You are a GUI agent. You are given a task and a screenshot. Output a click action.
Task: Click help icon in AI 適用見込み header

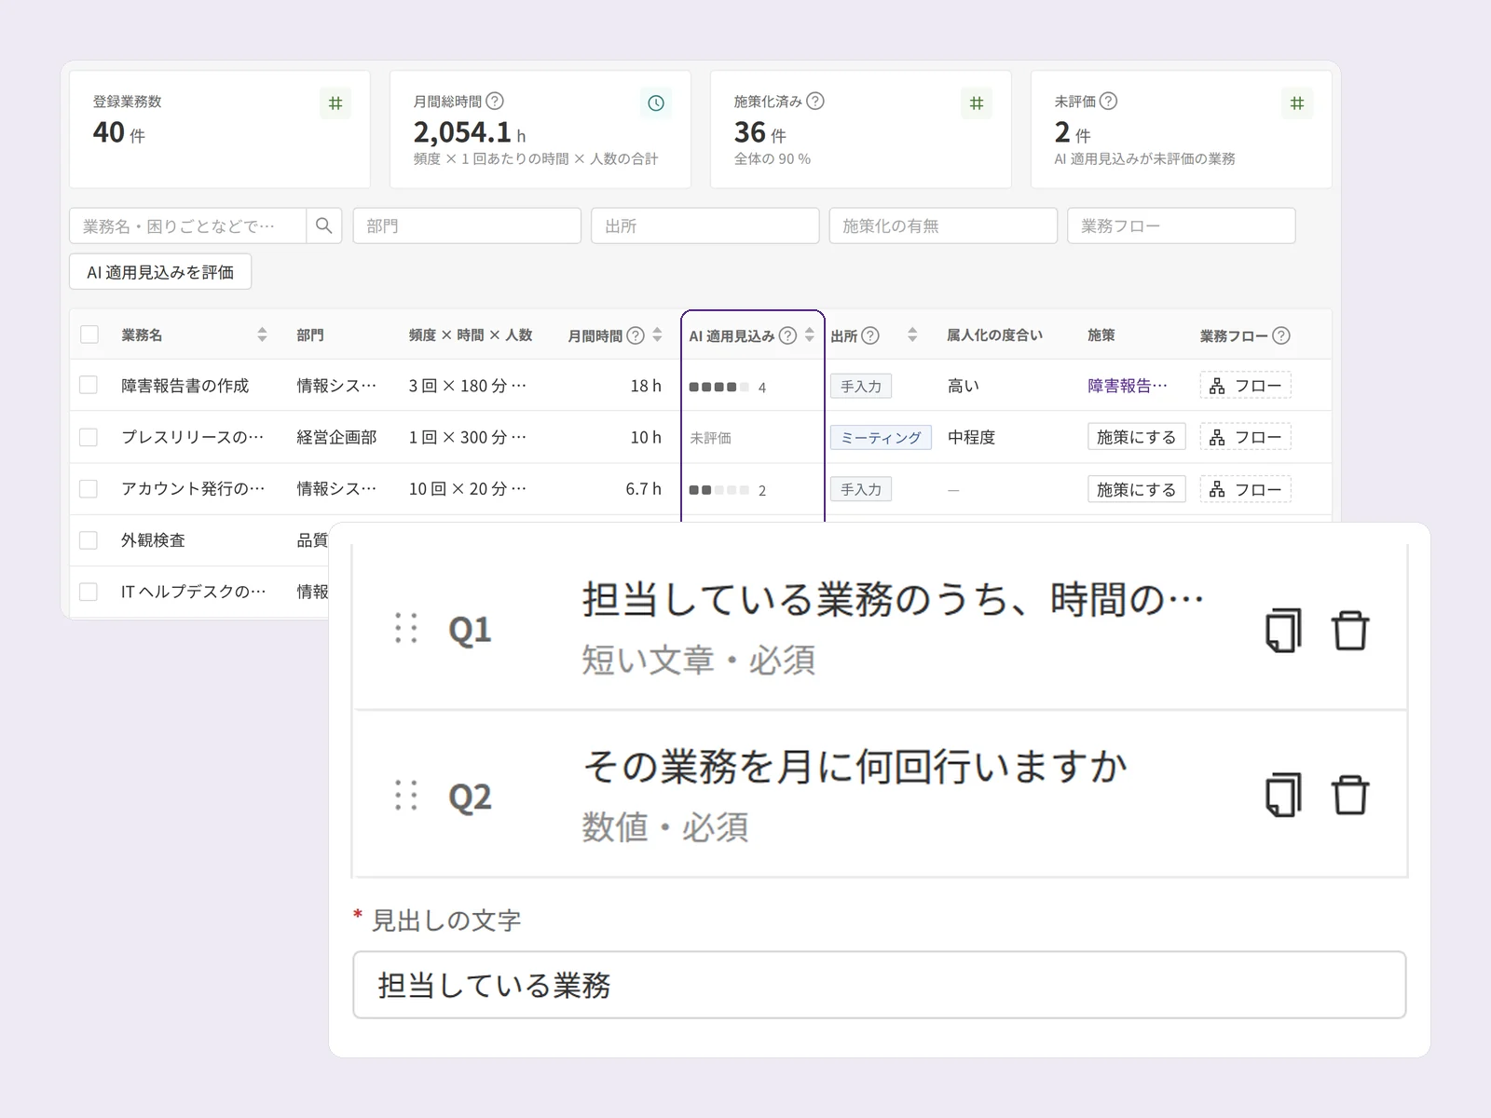[x=787, y=335]
